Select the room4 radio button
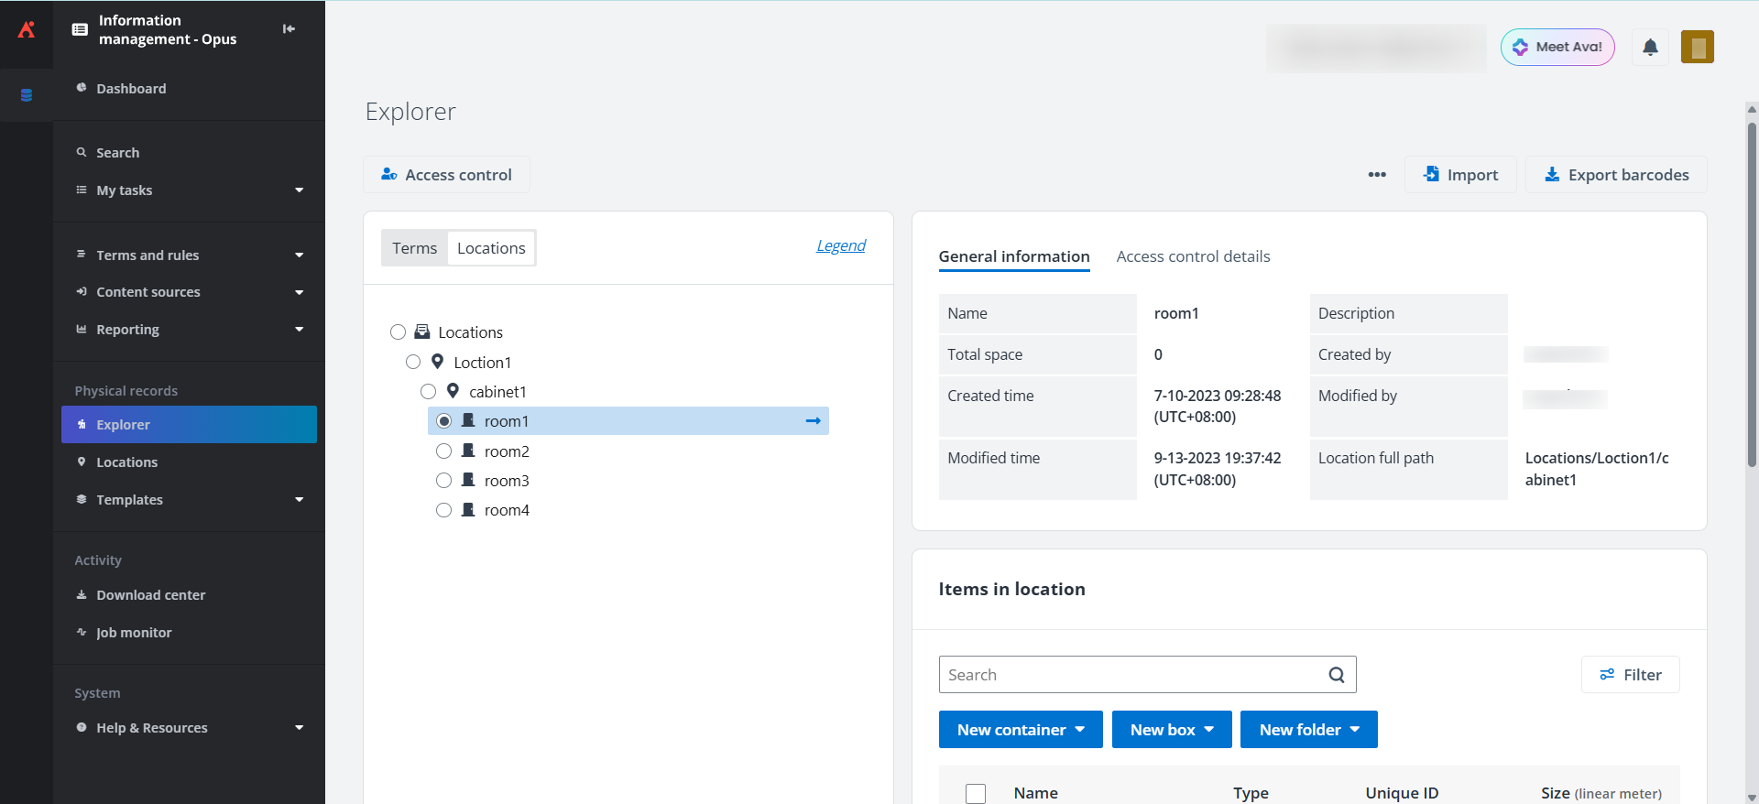Image resolution: width=1759 pixels, height=804 pixels. click(x=443, y=509)
